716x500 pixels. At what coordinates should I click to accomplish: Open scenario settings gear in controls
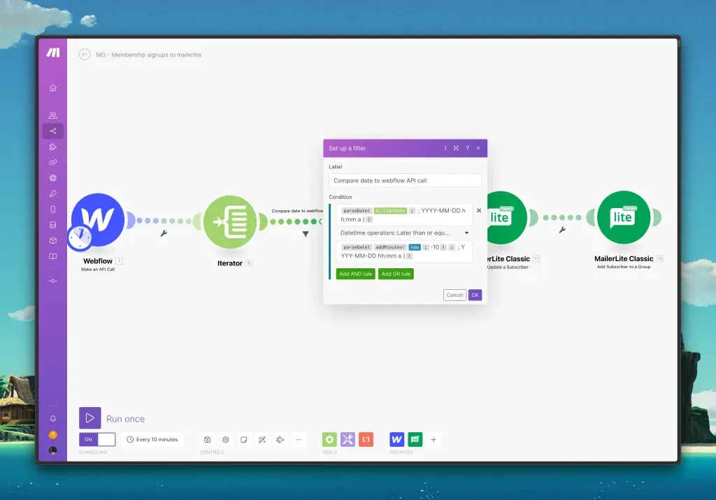coord(226,440)
